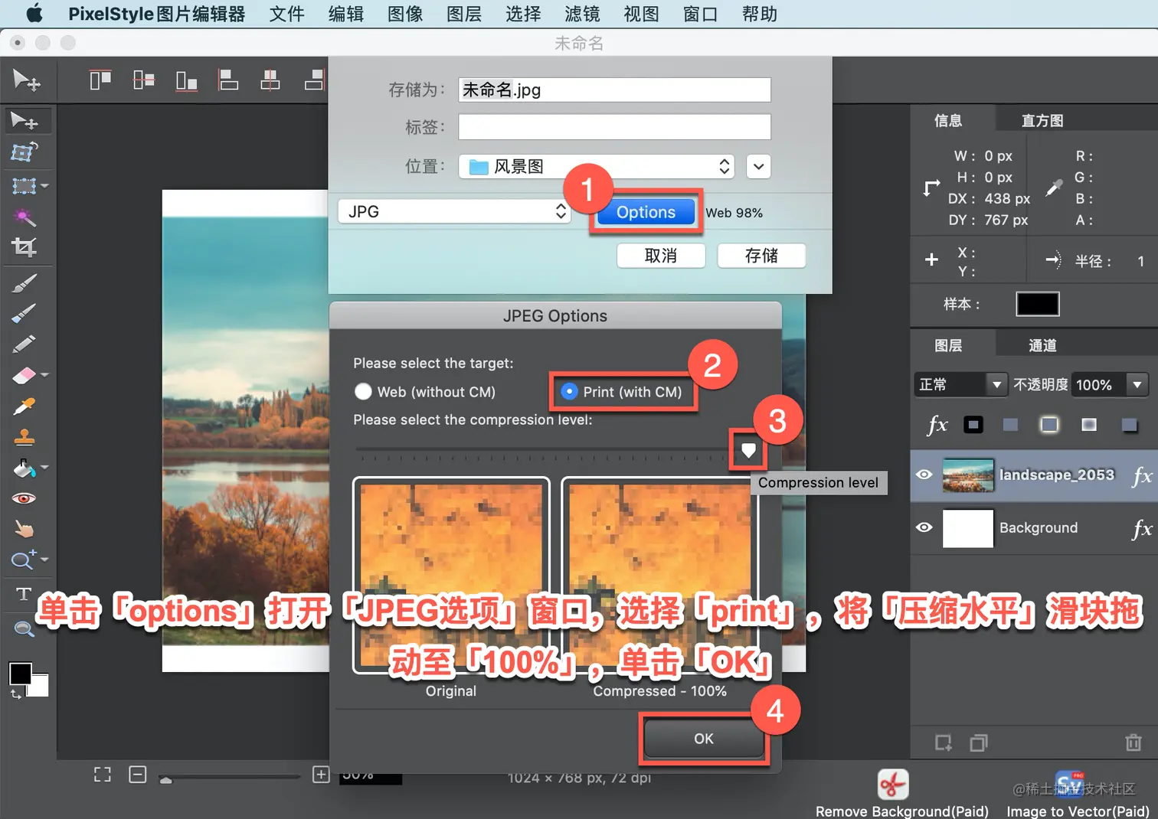Open the 滤镜 menu
This screenshot has height=819, width=1158.
(582, 14)
